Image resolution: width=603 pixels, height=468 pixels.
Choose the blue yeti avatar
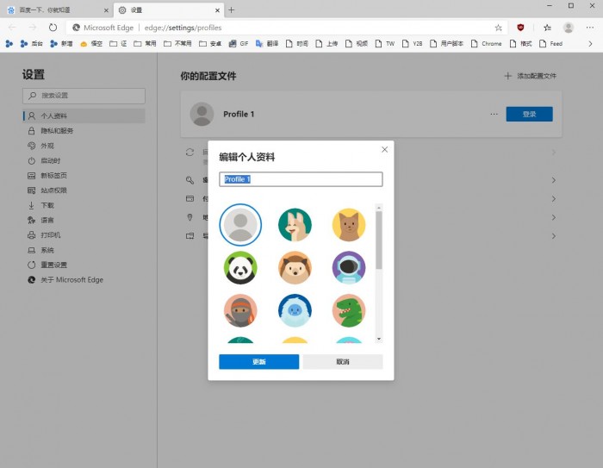pos(295,310)
